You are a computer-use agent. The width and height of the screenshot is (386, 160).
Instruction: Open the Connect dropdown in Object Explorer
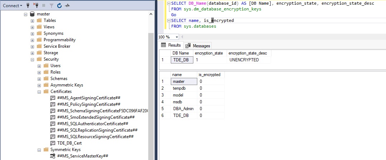click(x=12, y=5)
